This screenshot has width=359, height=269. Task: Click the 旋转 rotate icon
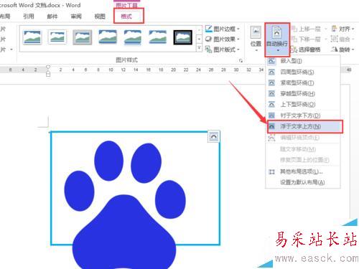pyautogui.click(x=335, y=49)
